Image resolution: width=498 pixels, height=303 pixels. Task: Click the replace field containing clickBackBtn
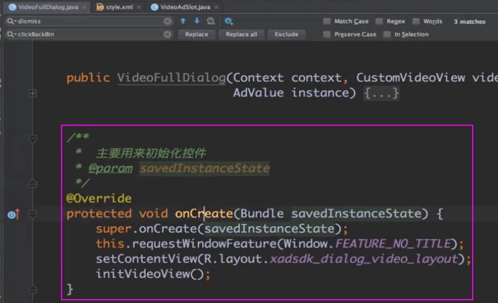pos(89,34)
